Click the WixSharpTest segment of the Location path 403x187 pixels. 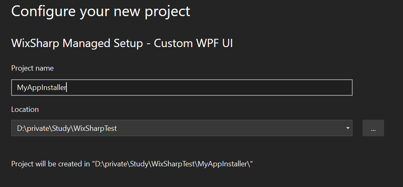pyautogui.click(x=95, y=128)
